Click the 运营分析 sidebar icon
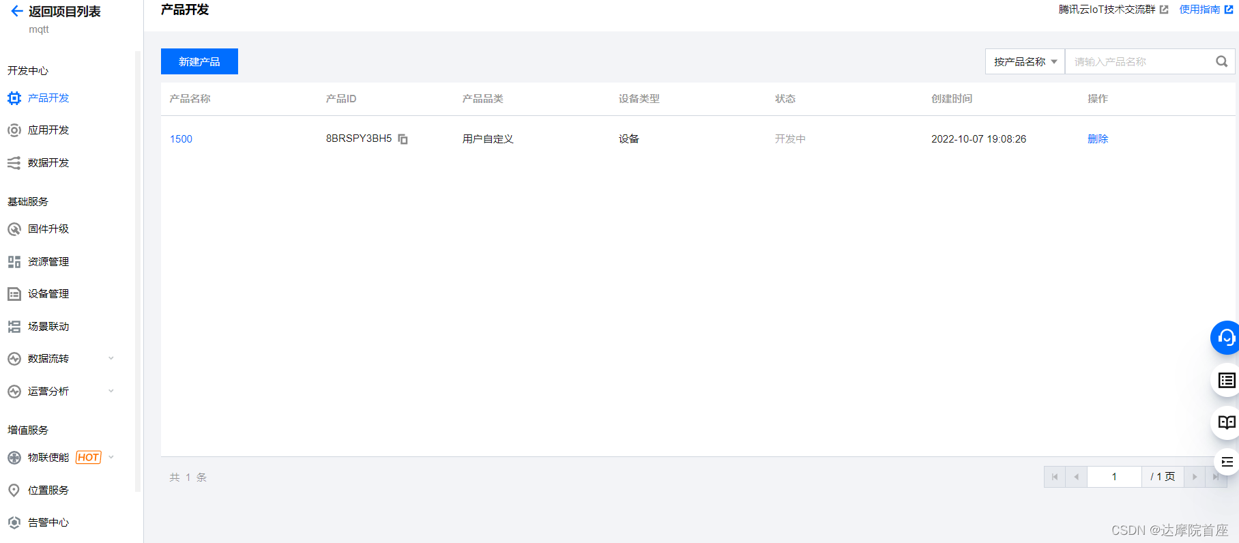Viewport: 1239px width, 543px height. click(14, 392)
